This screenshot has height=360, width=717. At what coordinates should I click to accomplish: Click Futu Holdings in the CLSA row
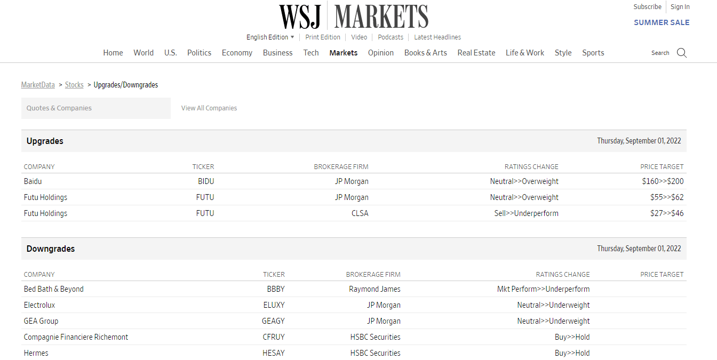[x=45, y=213]
